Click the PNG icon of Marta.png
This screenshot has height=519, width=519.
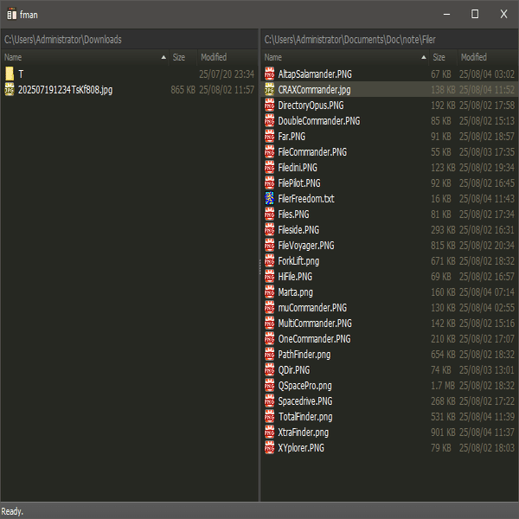[269, 292]
